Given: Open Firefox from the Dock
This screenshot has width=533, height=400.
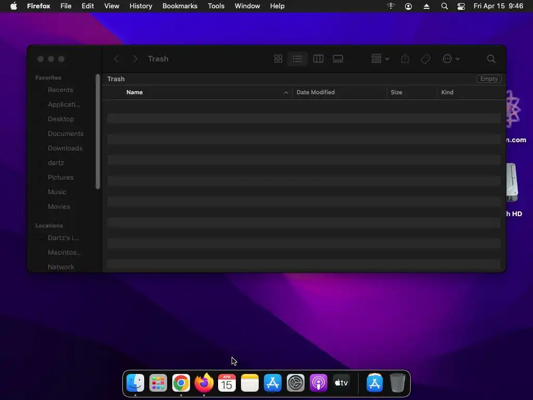Looking at the screenshot, I should click(204, 383).
